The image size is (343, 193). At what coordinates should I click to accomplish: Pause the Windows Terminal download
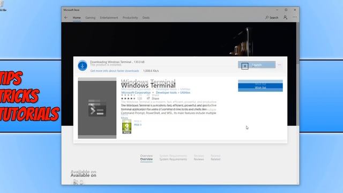pos(245,66)
